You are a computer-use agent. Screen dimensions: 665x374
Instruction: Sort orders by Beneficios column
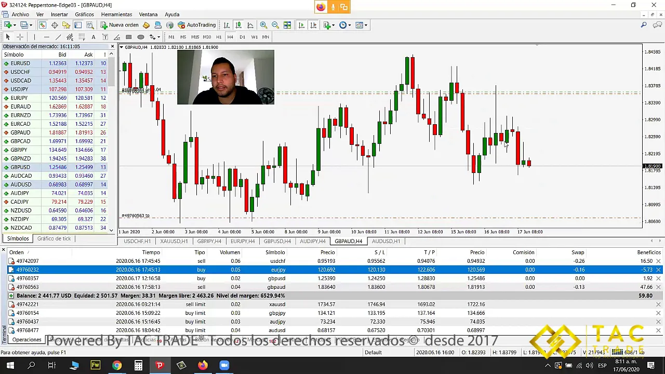649,252
